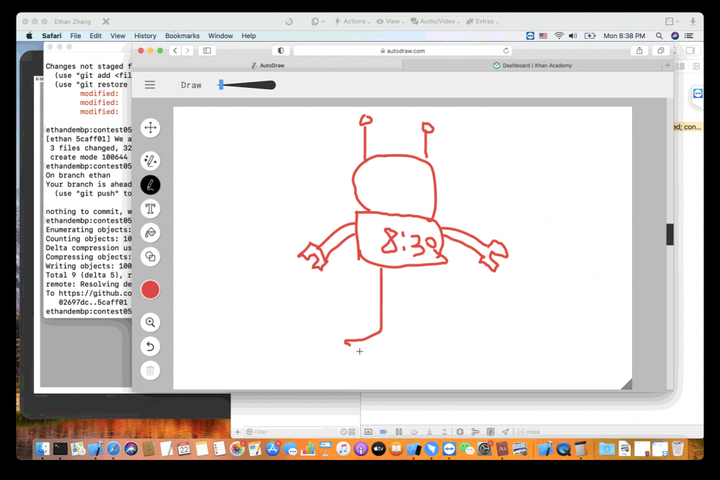The width and height of the screenshot is (720, 480).
Task: Click the autodraw.com address bar
Action: pyautogui.click(x=402, y=50)
